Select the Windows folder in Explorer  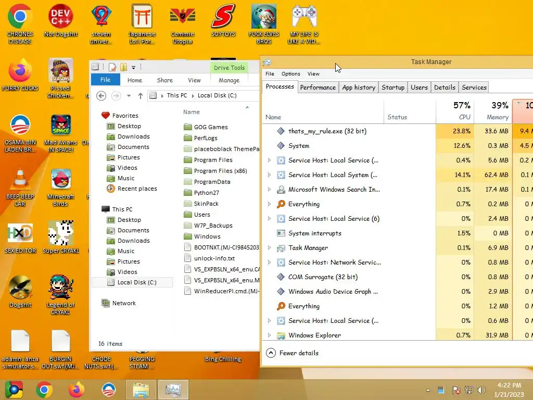click(202, 237)
